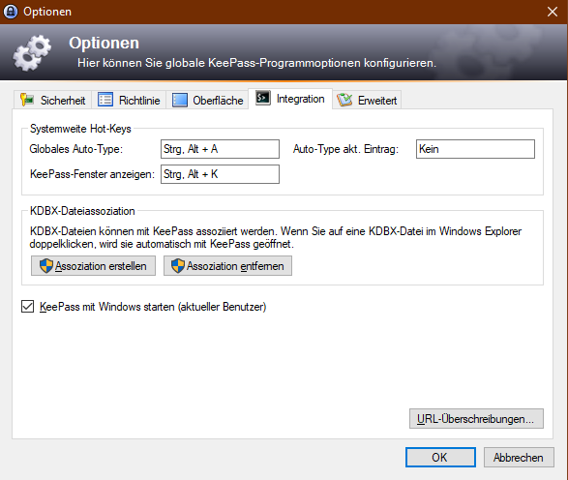Select the Oberfläche tab
This screenshot has height=480, width=568.
tap(208, 100)
